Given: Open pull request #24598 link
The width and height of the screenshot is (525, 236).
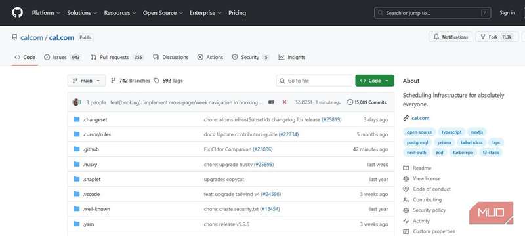Looking at the screenshot, I should tap(271, 194).
